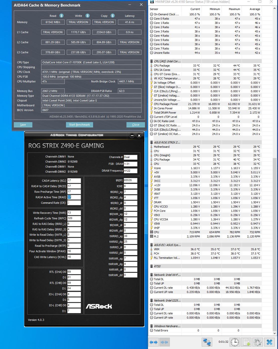Click the PCH temperature thermometer icon
278x349 pixels.
click(152, 254)
